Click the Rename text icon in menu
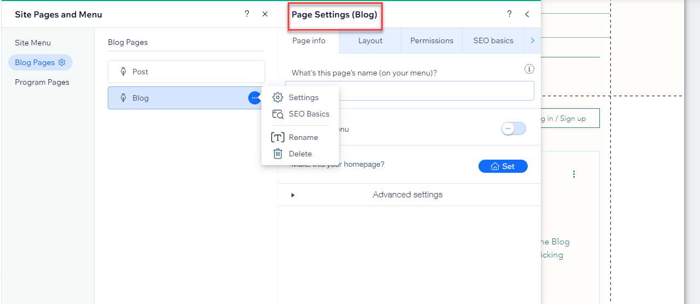This screenshot has width=700, height=304. 278,137
